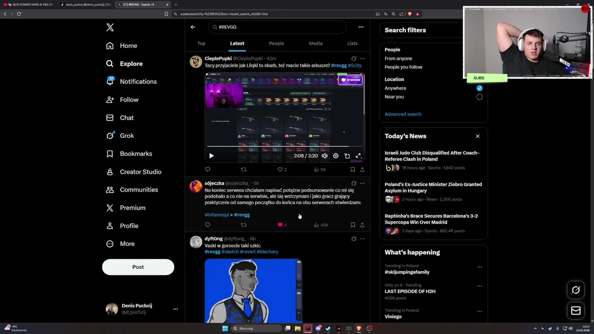Open Creator Studio in sidebar

[x=134, y=172]
